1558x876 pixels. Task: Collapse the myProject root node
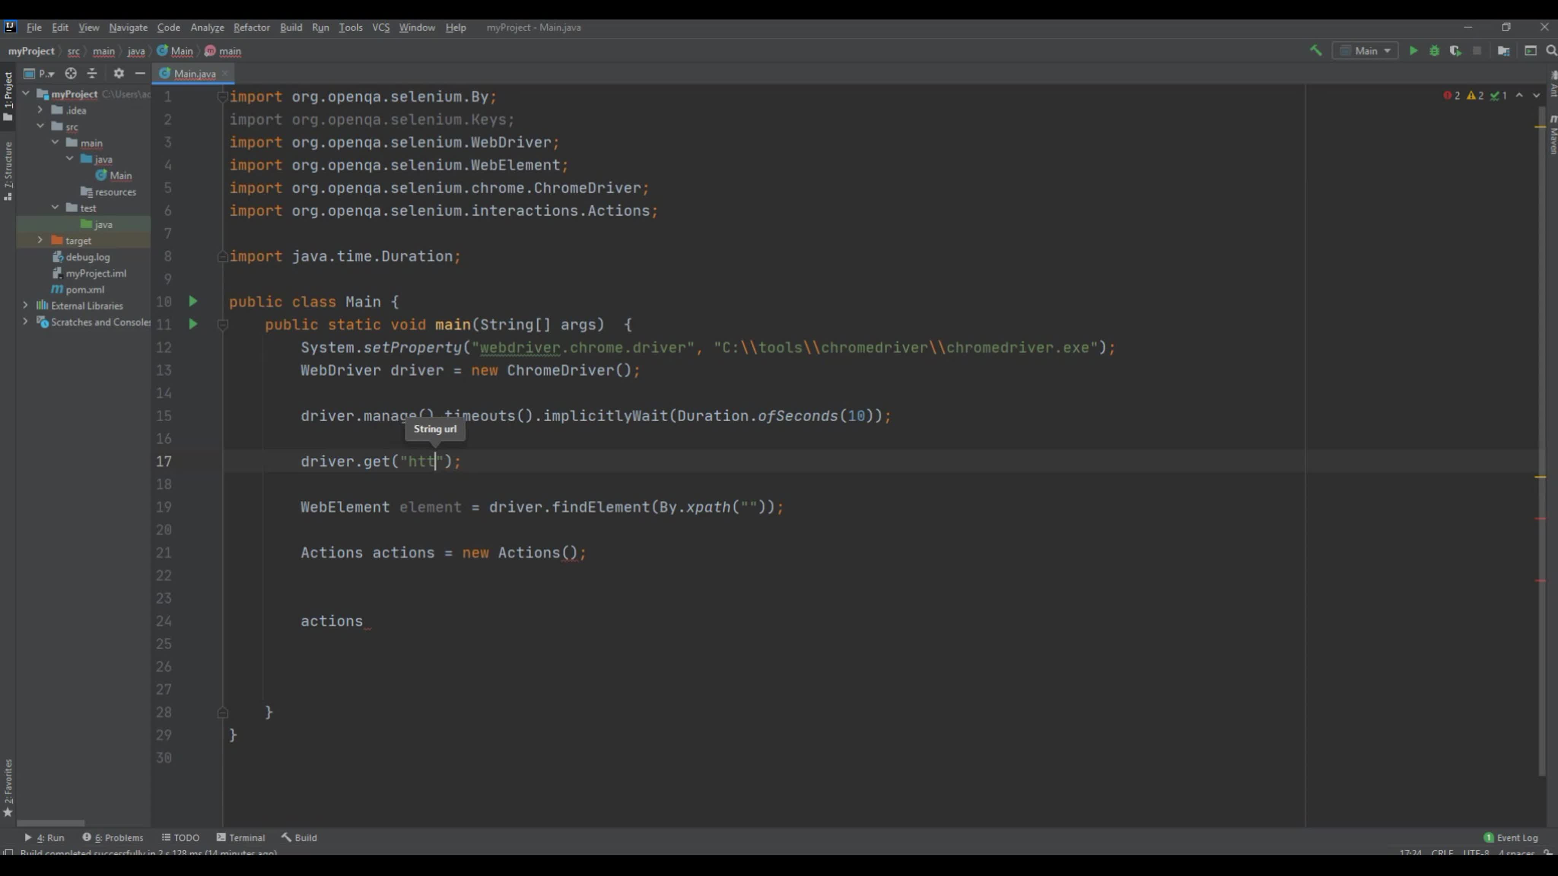click(x=26, y=94)
